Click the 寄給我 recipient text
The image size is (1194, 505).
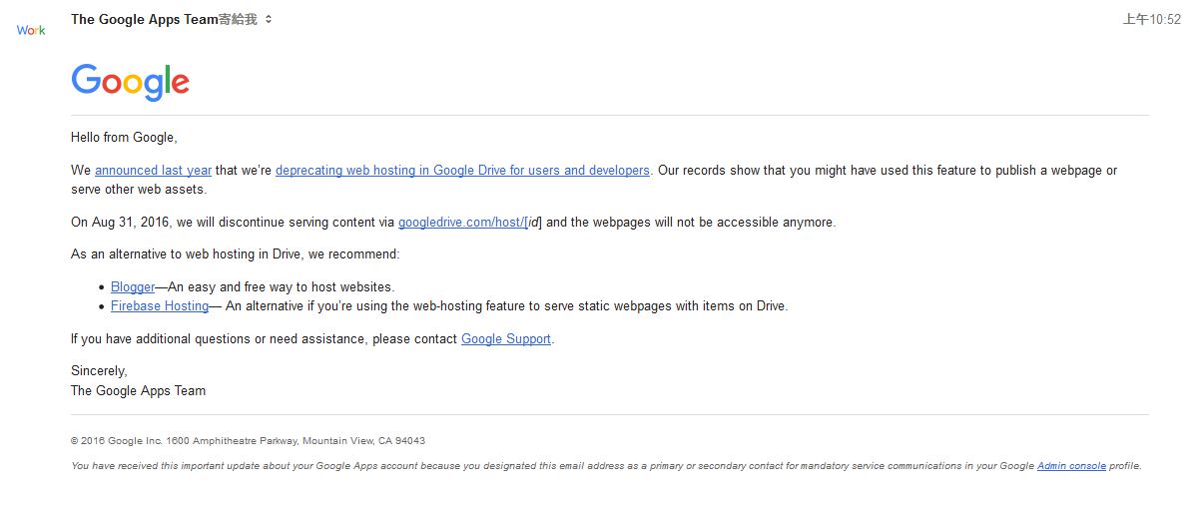tap(239, 20)
